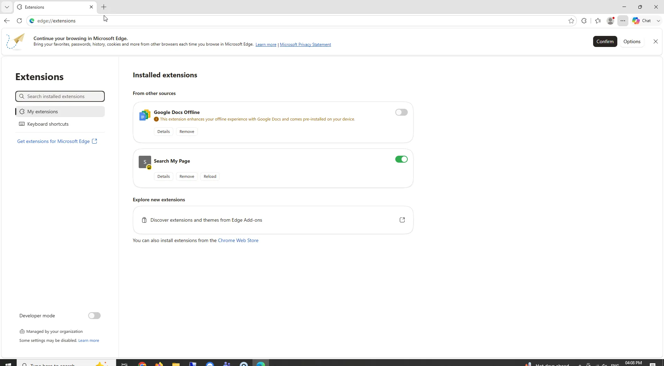
Task: Follow the Chrome Web Store link
Action: [238, 240]
